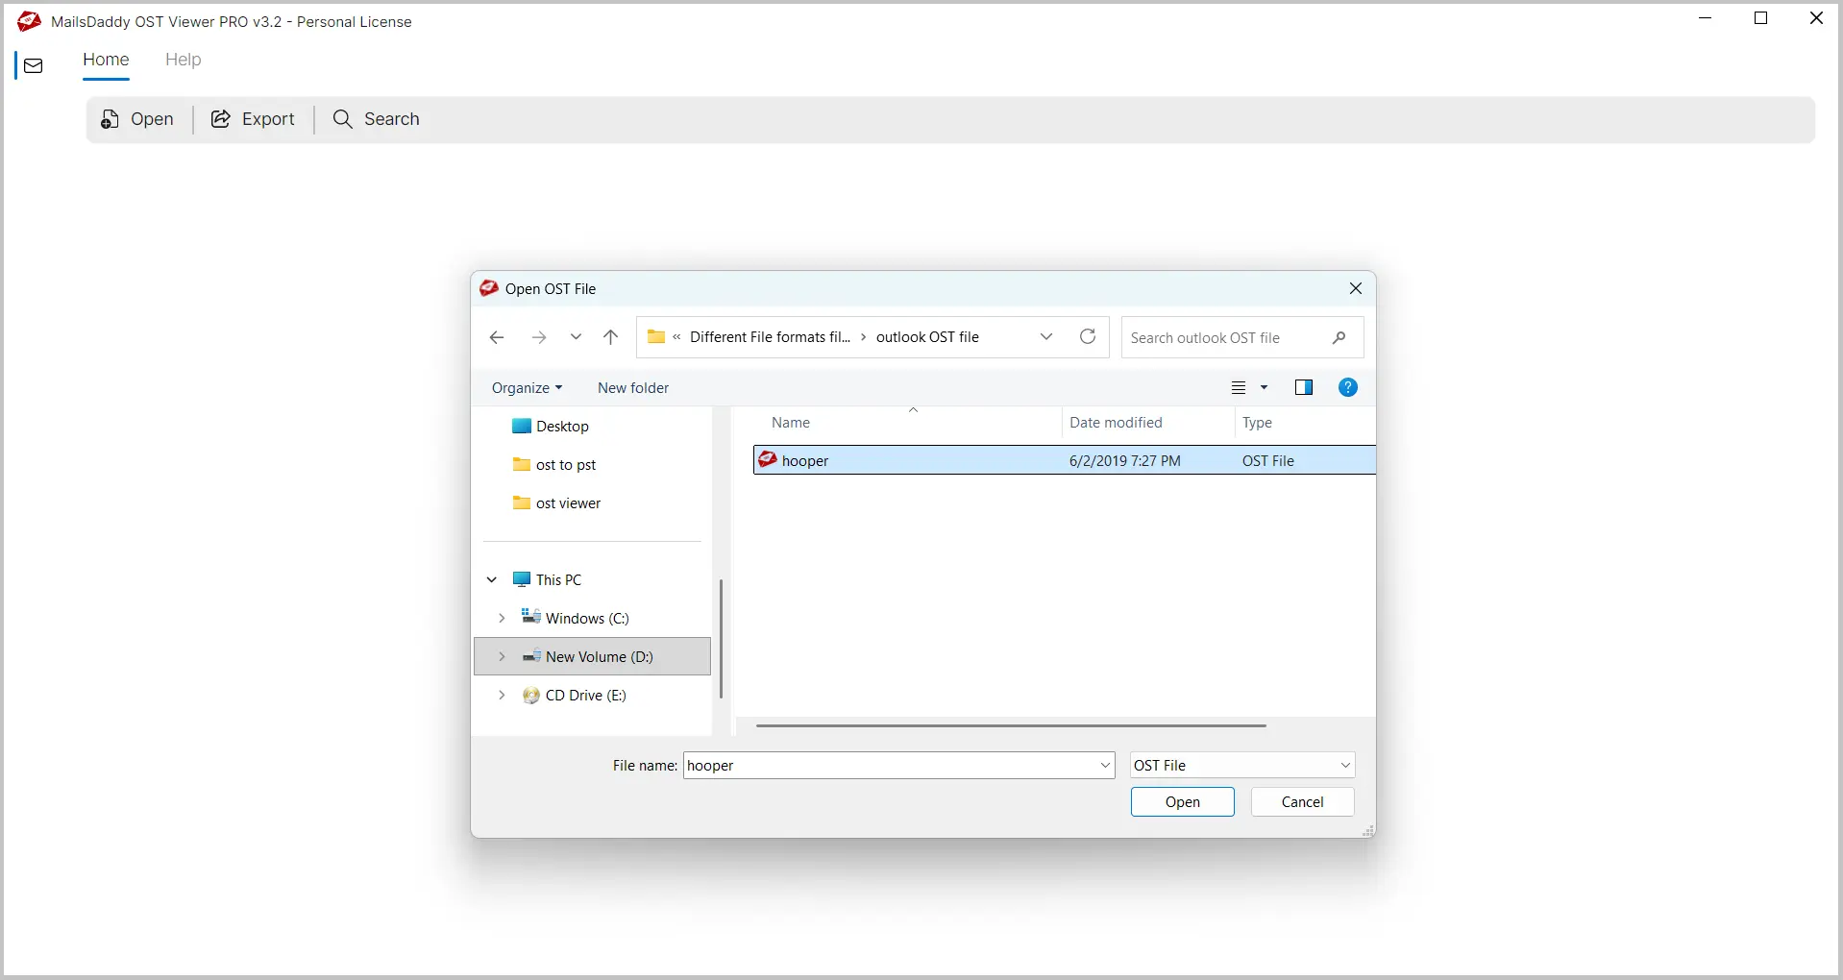Click the horizontal scrollbar of the file list
Viewport: 1843px width, 980px height.
(1011, 726)
